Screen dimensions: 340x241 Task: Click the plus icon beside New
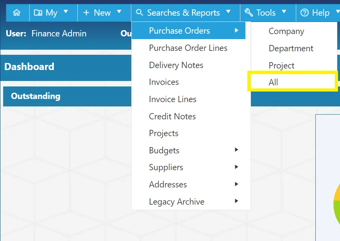click(x=86, y=13)
